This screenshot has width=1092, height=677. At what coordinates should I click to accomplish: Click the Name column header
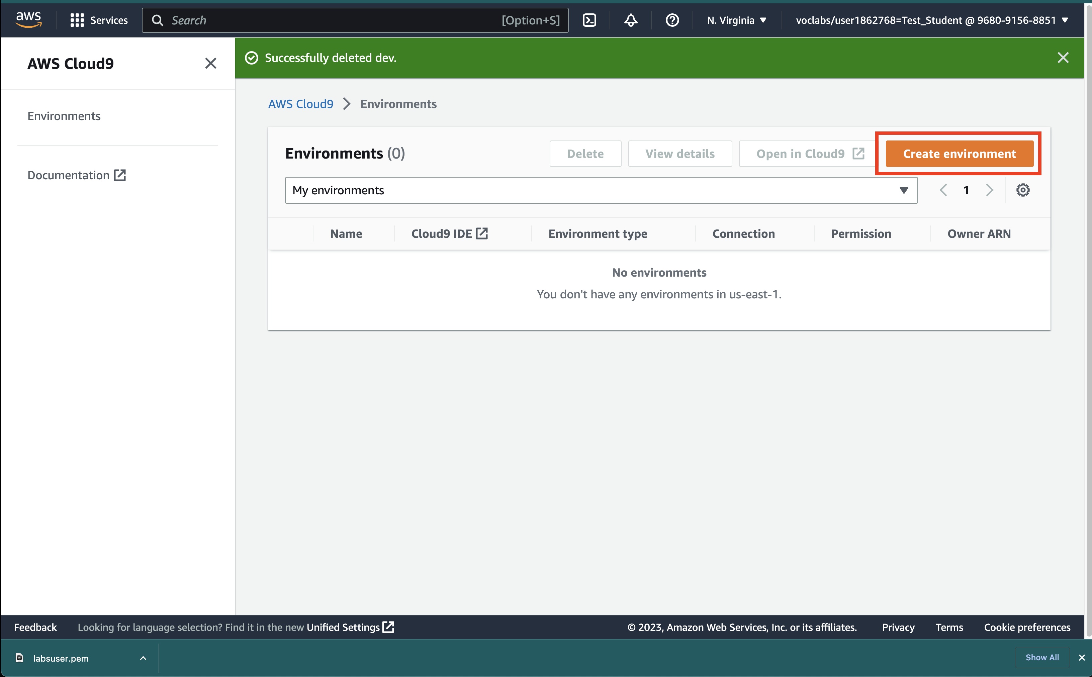point(346,234)
